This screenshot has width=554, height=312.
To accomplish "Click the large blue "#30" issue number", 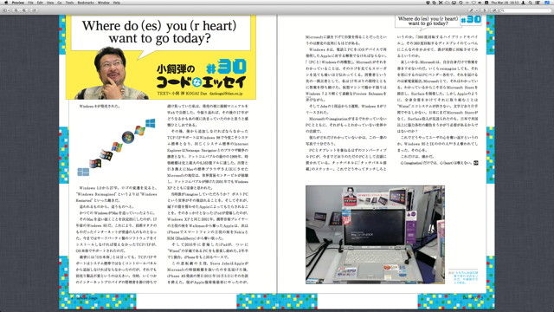I will point(227,66).
